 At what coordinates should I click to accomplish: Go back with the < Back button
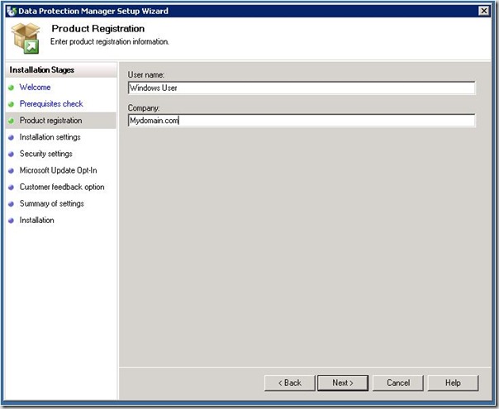(290, 383)
